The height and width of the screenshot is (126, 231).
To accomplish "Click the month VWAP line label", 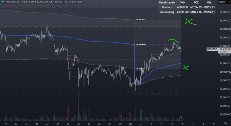I will [141, 44].
